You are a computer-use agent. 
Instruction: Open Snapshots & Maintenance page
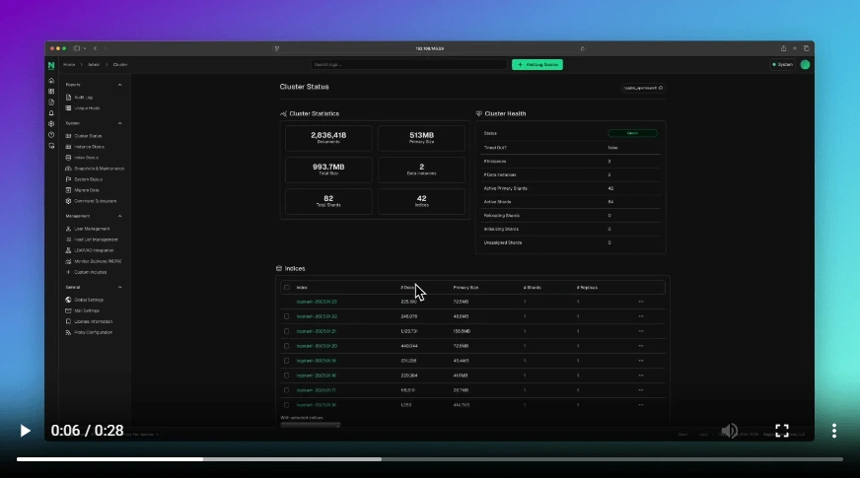(x=99, y=169)
